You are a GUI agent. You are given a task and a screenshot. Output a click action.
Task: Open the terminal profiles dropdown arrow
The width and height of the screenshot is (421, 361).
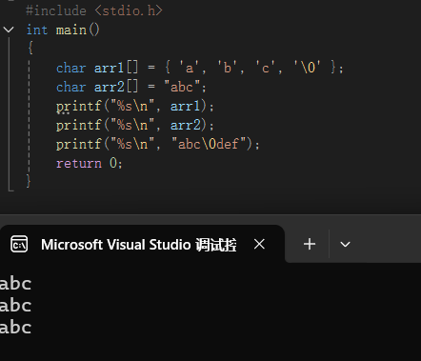pos(345,245)
